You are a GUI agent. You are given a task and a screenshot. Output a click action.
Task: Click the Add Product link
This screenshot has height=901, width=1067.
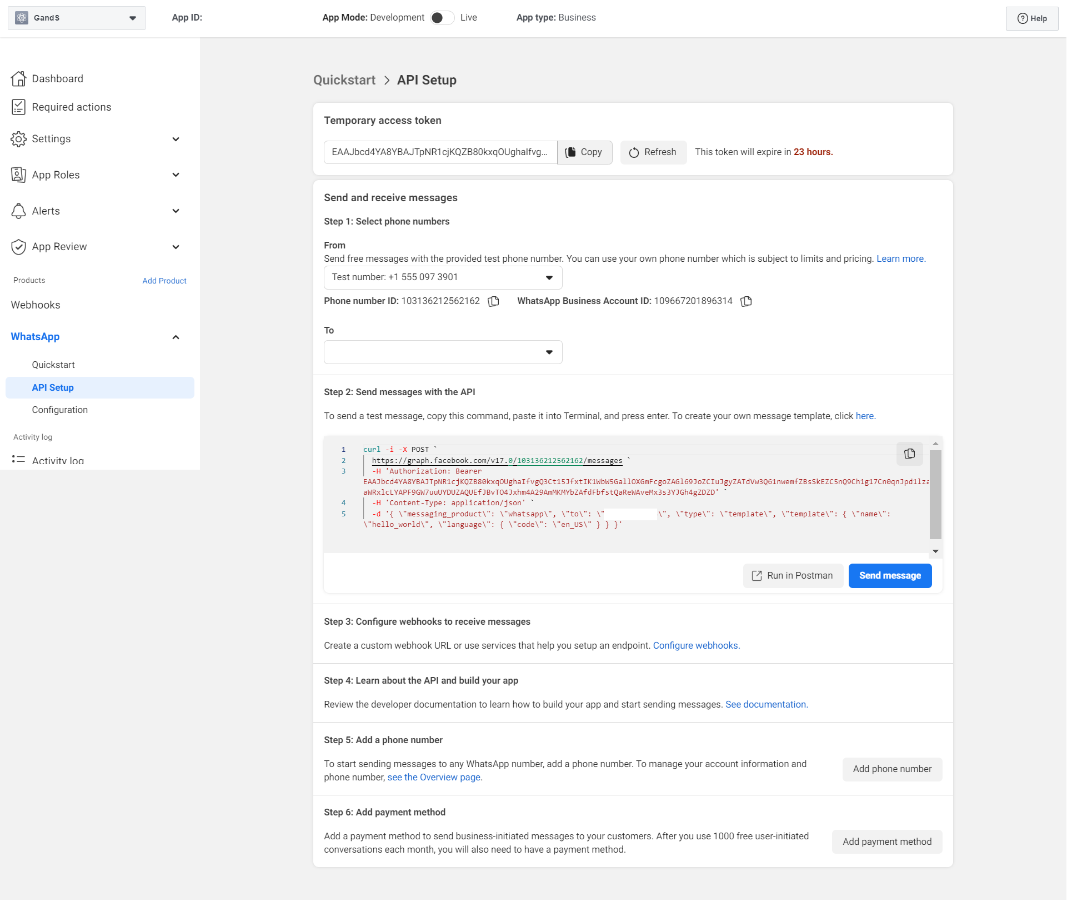pyautogui.click(x=164, y=281)
